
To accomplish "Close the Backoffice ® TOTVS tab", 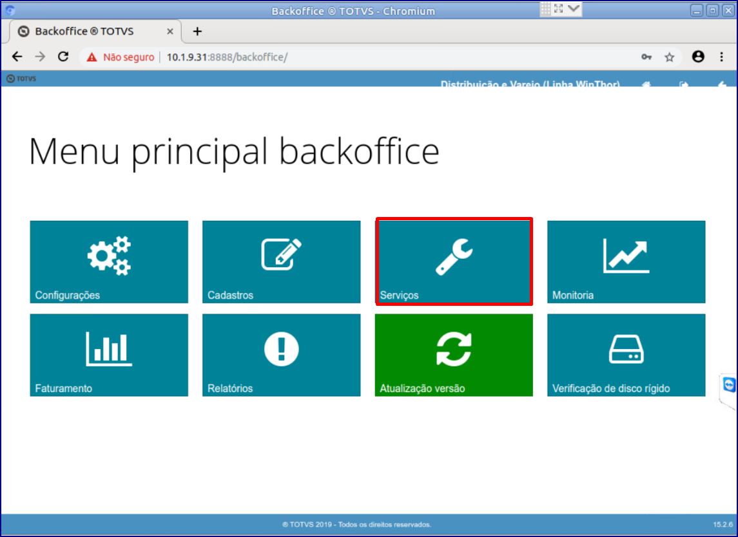I will point(170,32).
